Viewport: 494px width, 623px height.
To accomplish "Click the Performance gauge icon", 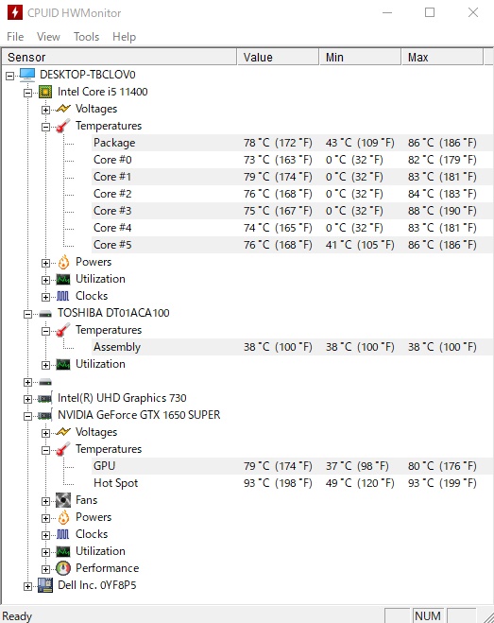I will click(x=63, y=568).
